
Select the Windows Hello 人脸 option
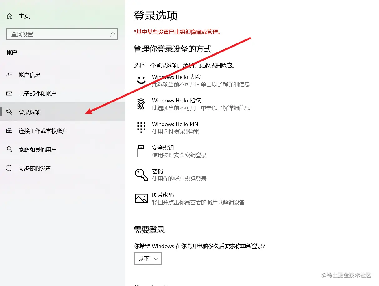(x=193, y=80)
